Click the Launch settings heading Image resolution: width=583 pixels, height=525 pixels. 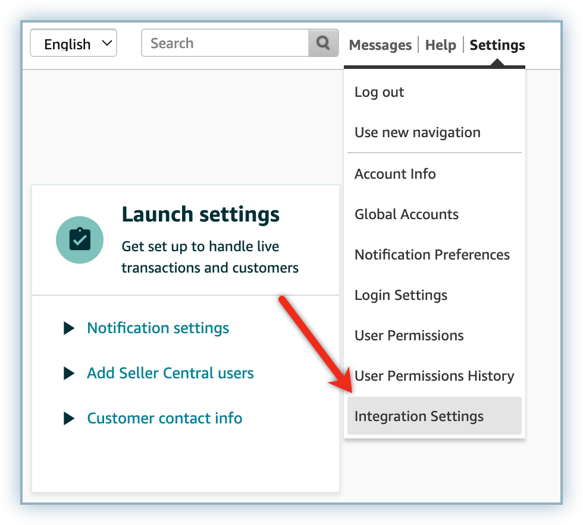coord(200,214)
